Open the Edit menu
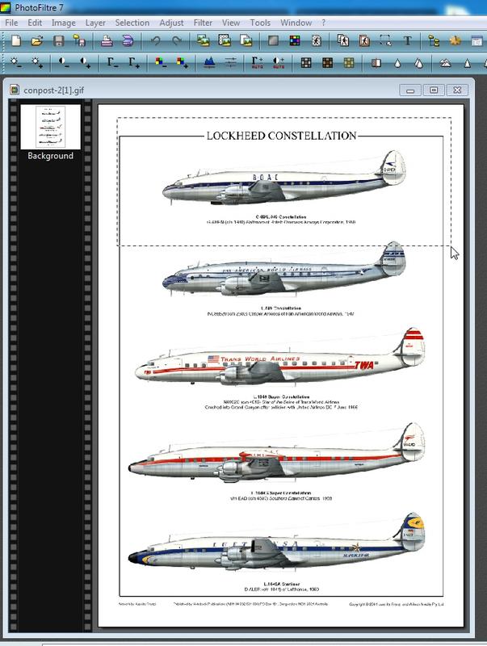The height and width of the screenshot is (646, 487). click(x=35, y=23)
